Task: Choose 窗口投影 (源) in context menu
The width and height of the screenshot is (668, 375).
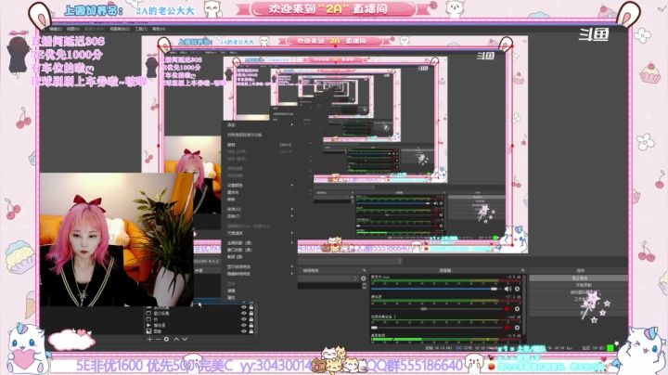Action: click(x=260, y=250)
